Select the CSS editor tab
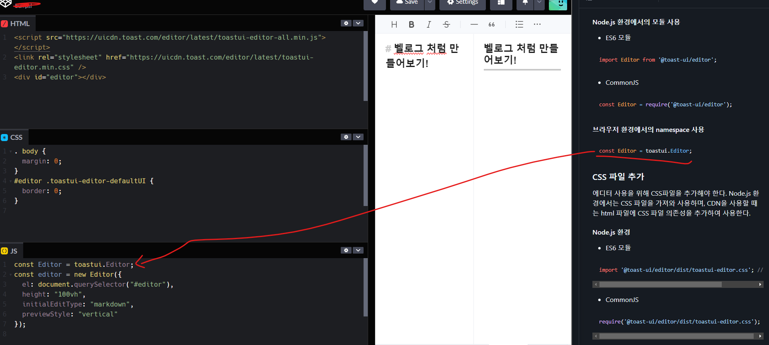 tap(14, 137)
